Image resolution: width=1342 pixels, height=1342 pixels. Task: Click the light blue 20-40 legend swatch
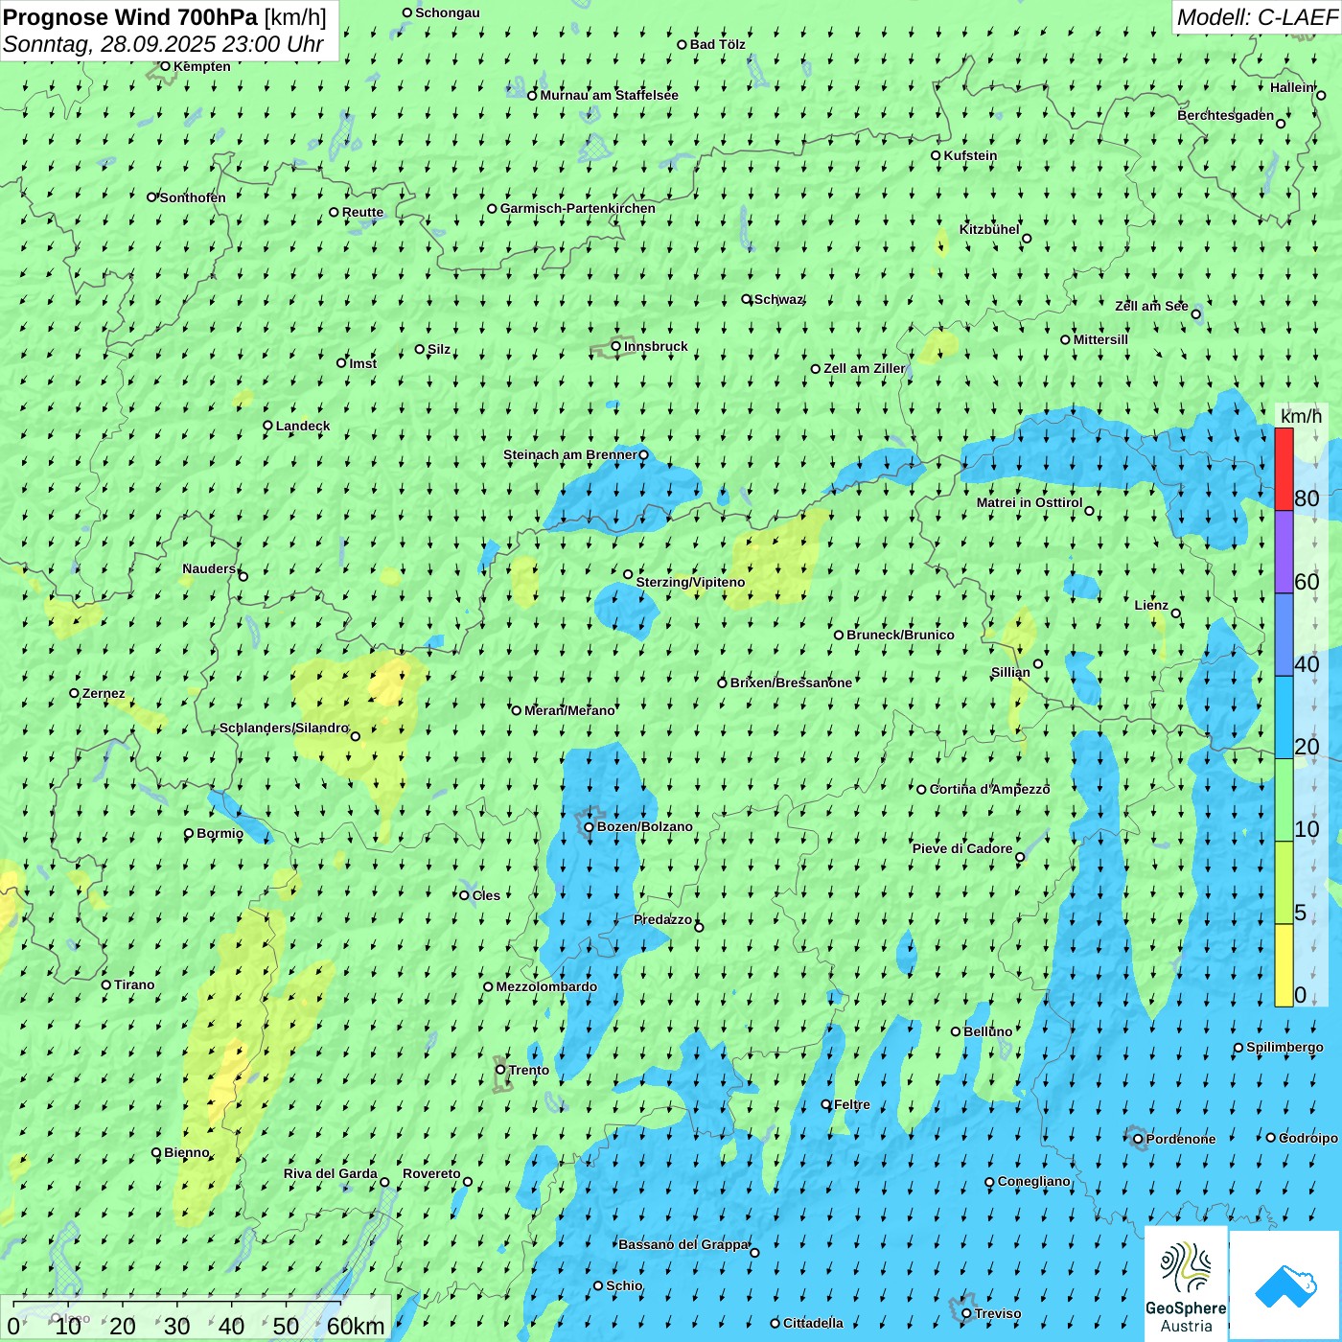coord(1284,718)
